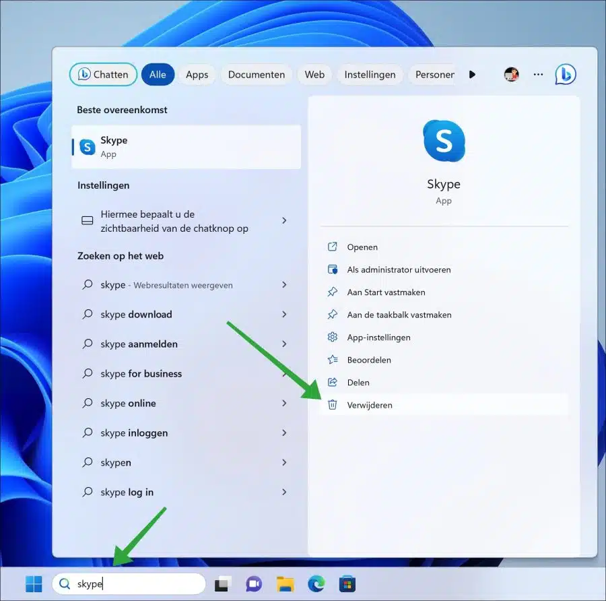This screenshot has height=601, width=606.
Task: Select the Skype App best match result
Action: 186,147
